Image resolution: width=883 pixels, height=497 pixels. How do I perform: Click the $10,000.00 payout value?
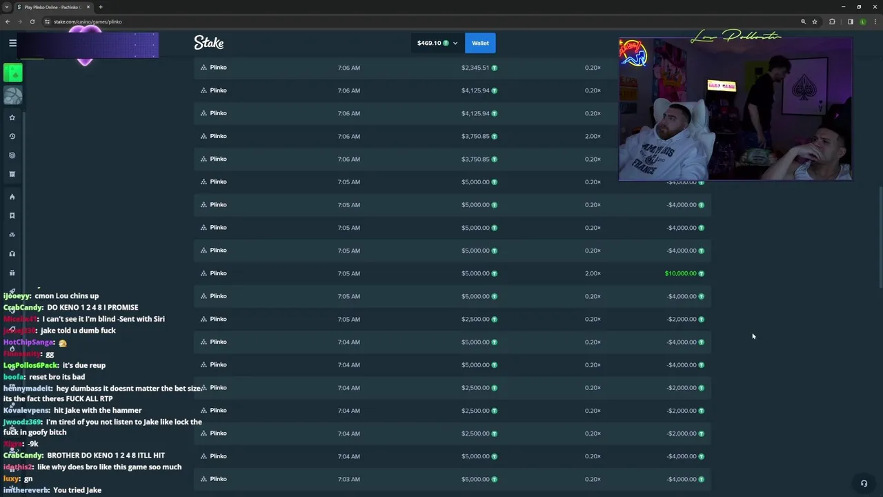pyautogui.click(x=680, y=273)
